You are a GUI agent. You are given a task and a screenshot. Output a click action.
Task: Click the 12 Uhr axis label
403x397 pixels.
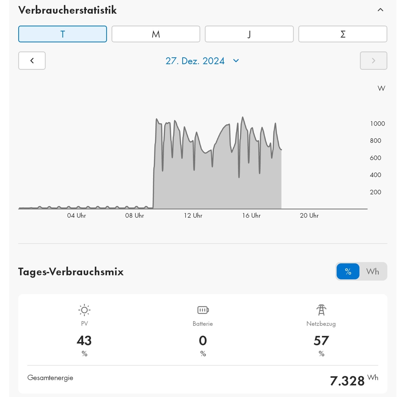[193, 216]
